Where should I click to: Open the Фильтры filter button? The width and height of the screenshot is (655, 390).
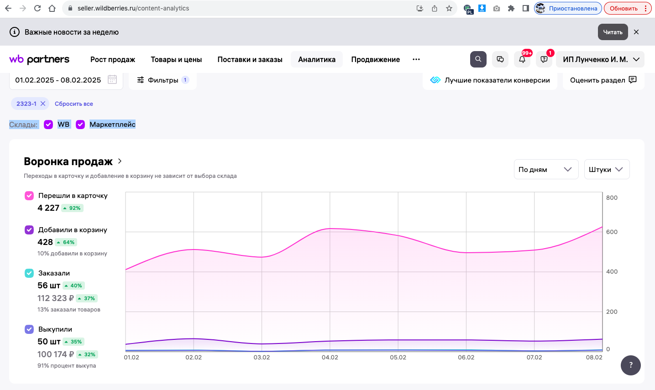162,80
